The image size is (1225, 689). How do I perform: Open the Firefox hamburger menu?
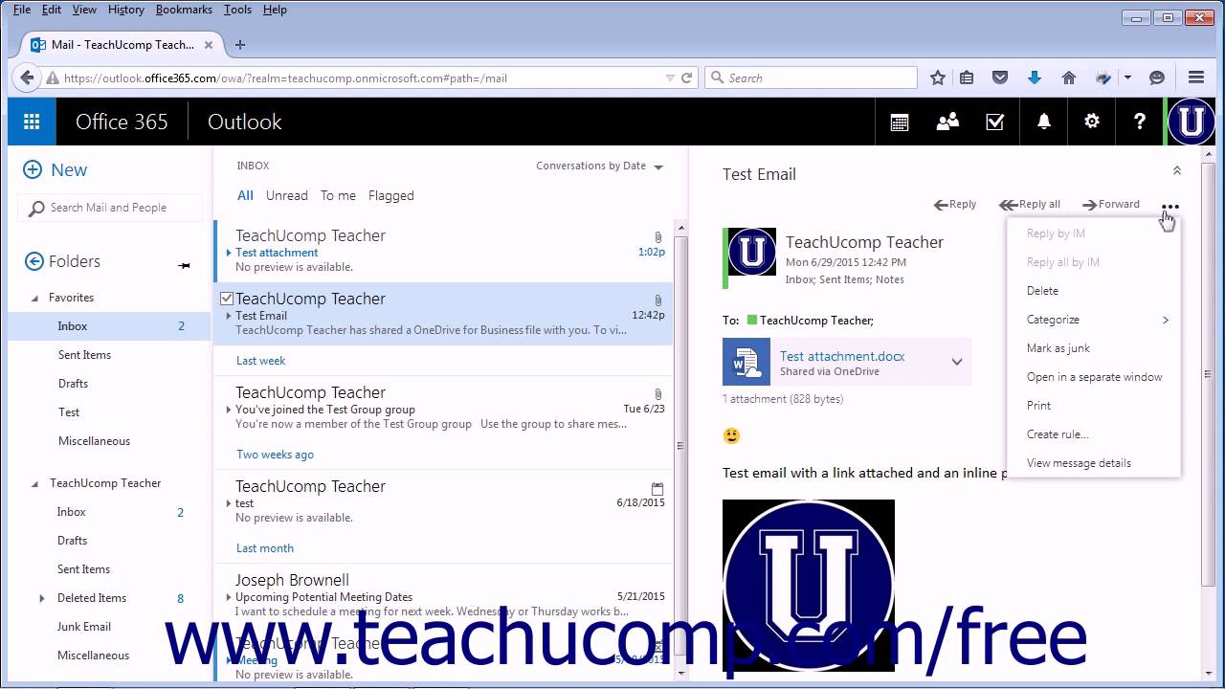[1195, 78]
